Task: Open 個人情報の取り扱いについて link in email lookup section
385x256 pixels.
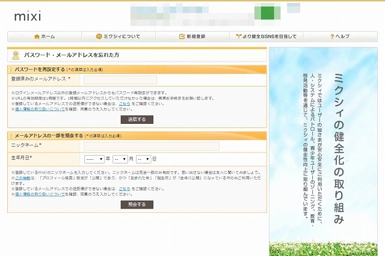Action: click(x=40, y=194)
